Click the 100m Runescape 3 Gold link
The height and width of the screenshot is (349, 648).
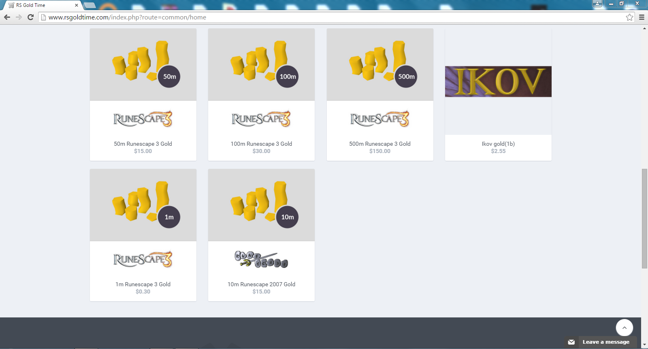point(261,144)
